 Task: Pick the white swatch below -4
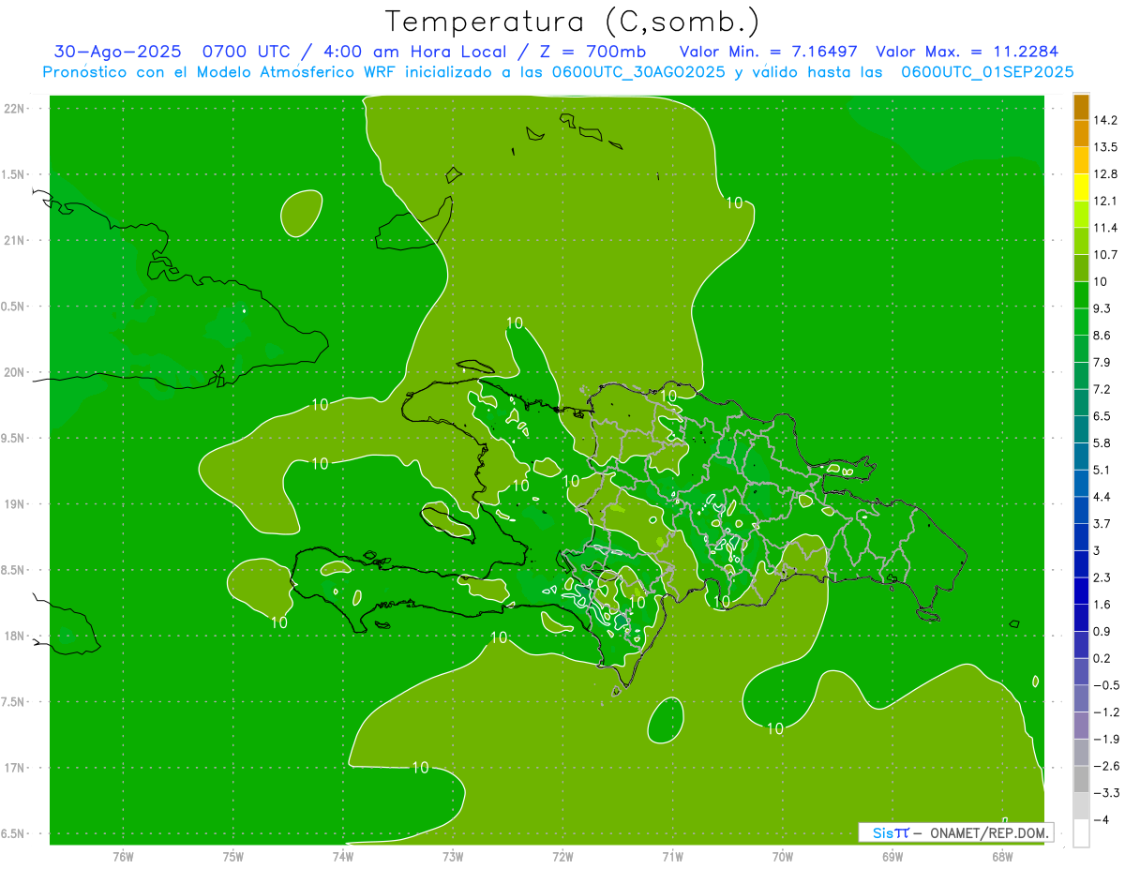tap(1081, 833)
